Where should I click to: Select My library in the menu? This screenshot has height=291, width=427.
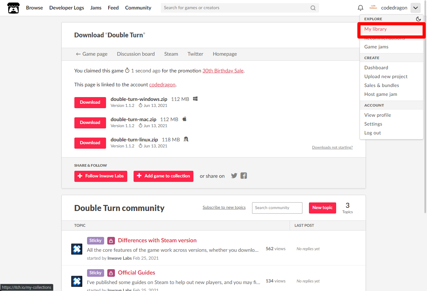[x=392, y=29]
